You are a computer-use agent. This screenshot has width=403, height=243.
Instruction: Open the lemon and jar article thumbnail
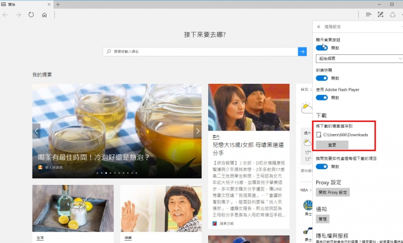pos(73,208)
